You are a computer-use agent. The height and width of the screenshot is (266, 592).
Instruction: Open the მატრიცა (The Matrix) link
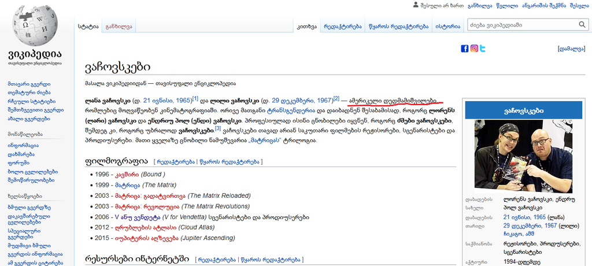pos(128,185)
